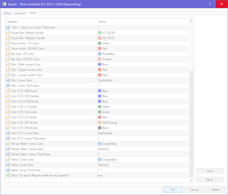Open the Fibo Lines Style Dashdotdot value
This screenshot has width=228, height=195.
143,80
